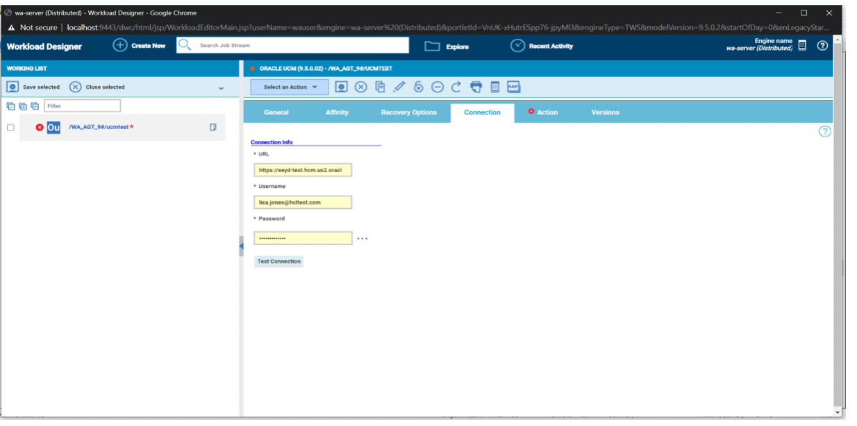Click the SAP icon on the toolbar
Image resolution: width=857 pixels, height=426 pixels.
pos(514,87)
